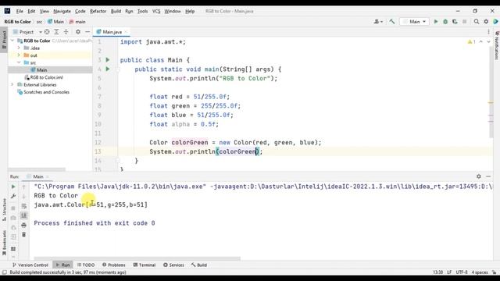This screenshot has height=281, width=500.
Task: Open the Project view dropdown
Action: (27, 32)
